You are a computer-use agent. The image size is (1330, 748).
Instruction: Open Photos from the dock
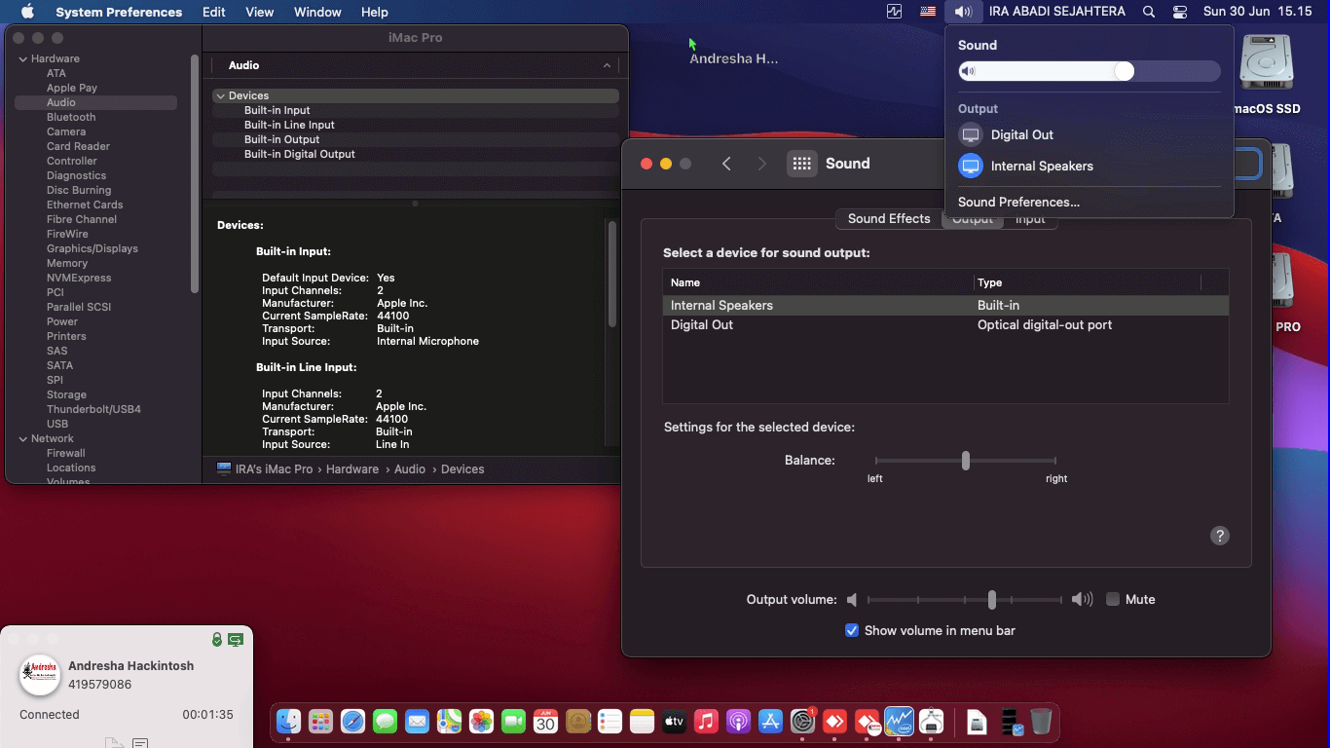click(481, 721)
